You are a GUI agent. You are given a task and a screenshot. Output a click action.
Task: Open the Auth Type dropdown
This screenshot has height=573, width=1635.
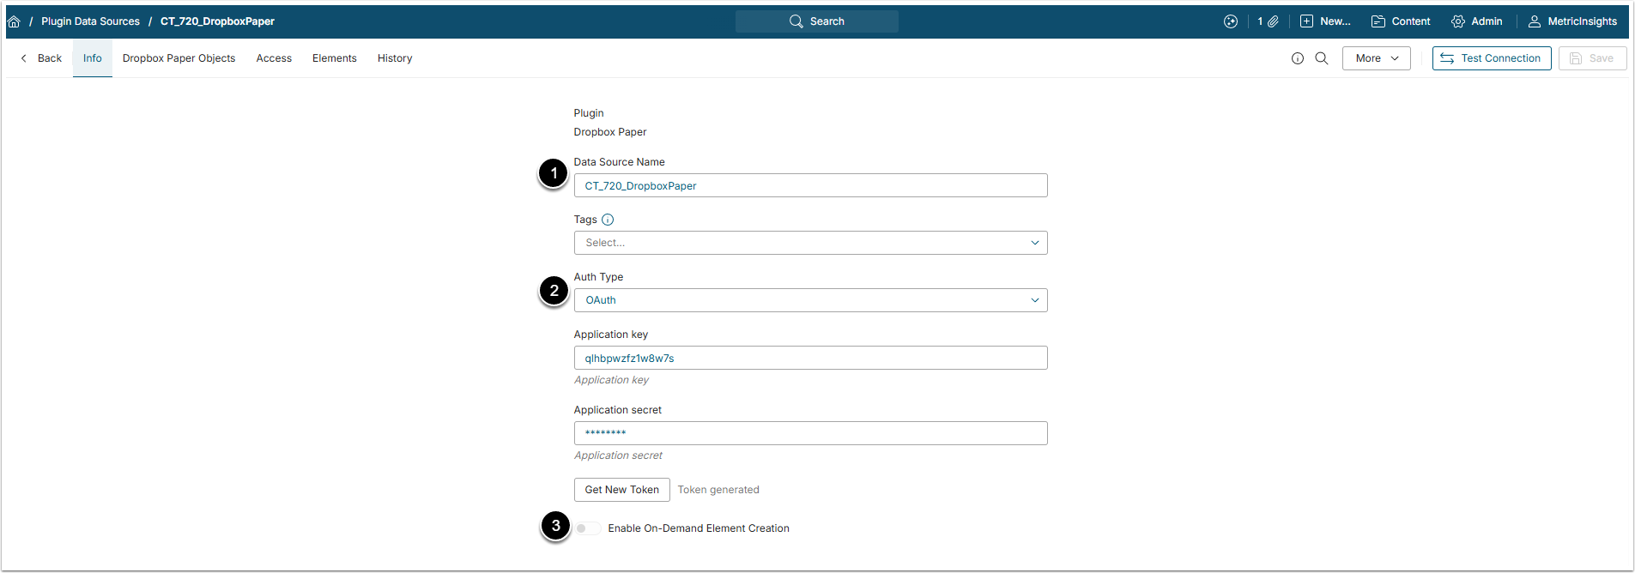810,300
